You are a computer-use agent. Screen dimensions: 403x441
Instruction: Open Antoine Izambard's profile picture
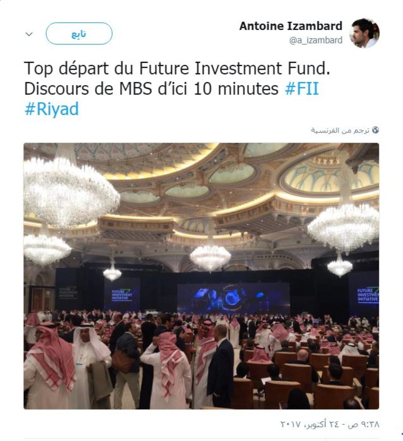click(x=365, y=33)
